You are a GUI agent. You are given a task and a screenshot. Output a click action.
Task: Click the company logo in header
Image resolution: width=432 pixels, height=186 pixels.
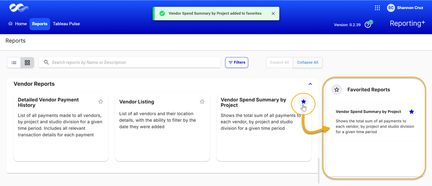(19, 8)
